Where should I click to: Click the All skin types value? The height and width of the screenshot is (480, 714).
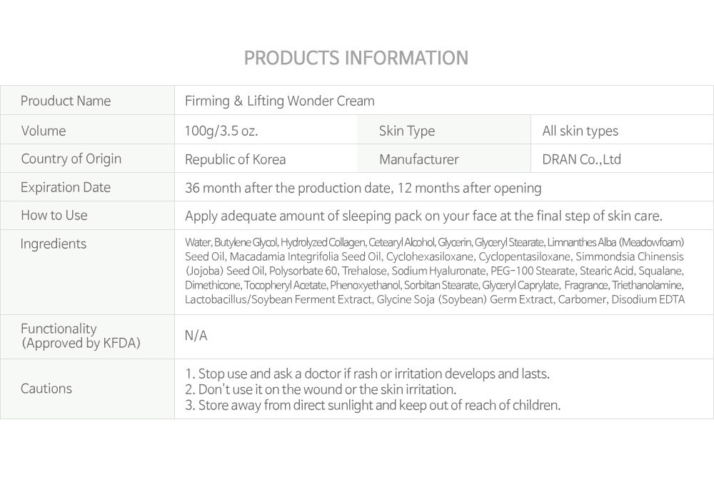580,131
